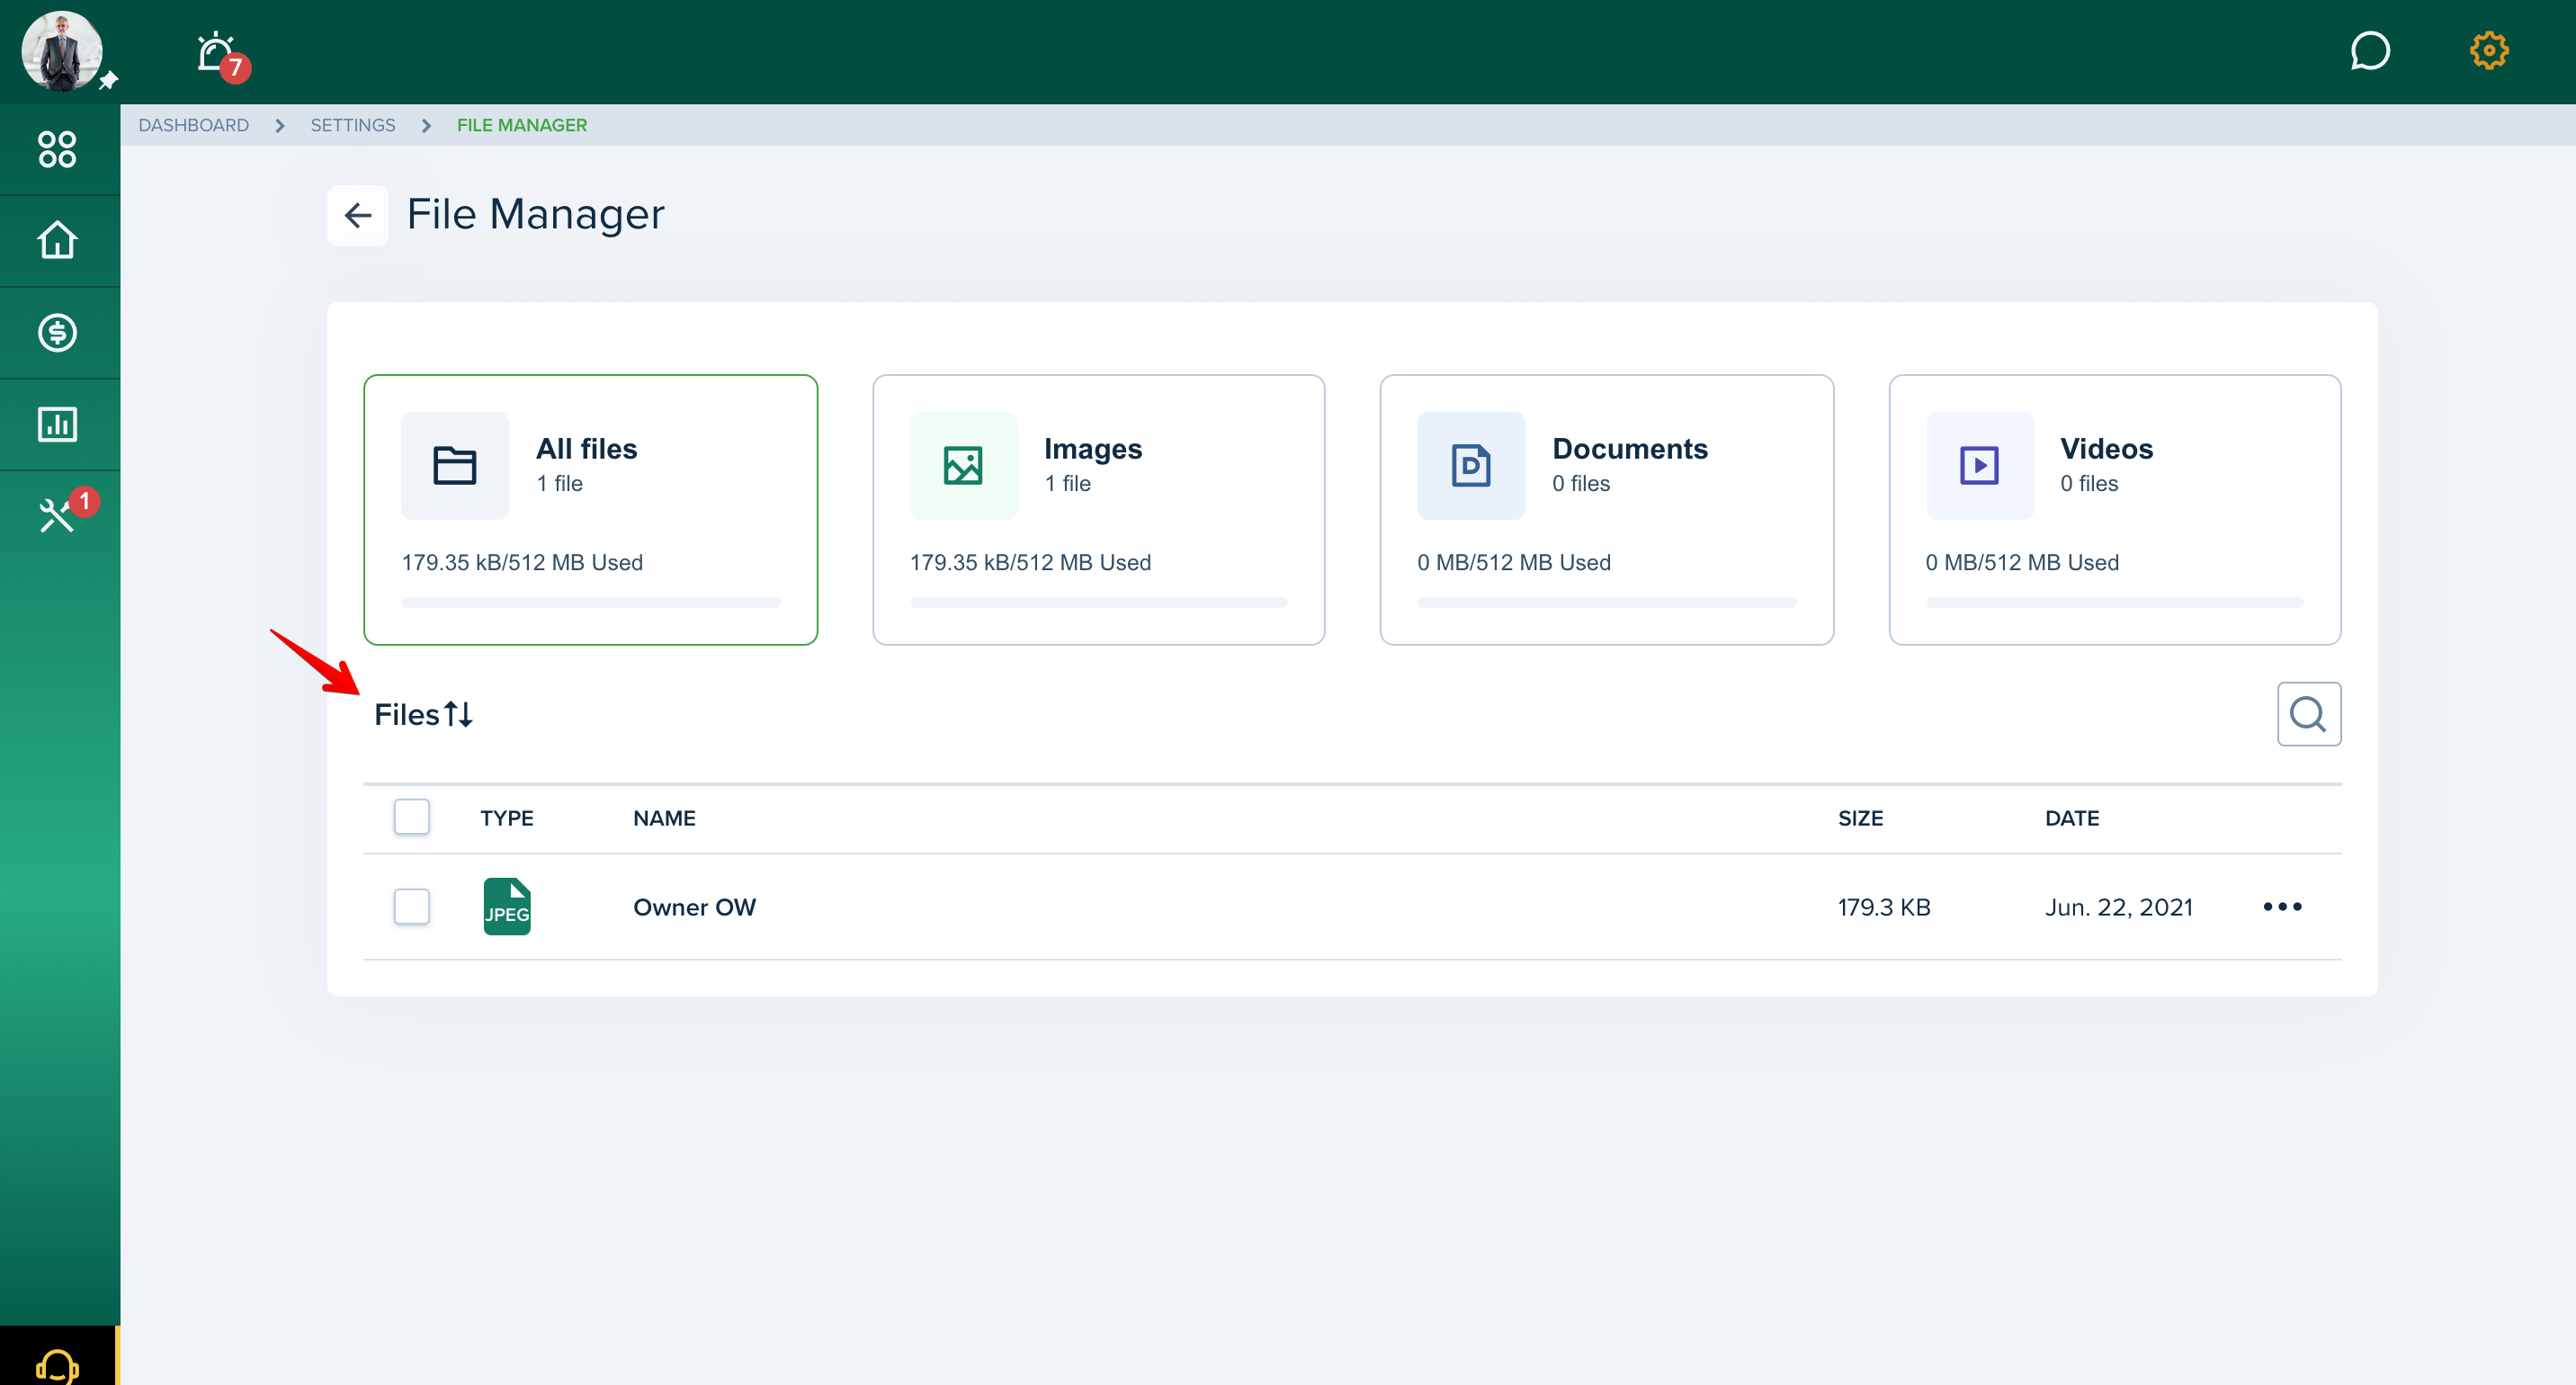Select the All files tab card
Image resolution: width=2576 pixels, height=1385 pixels.
[591, 510]
